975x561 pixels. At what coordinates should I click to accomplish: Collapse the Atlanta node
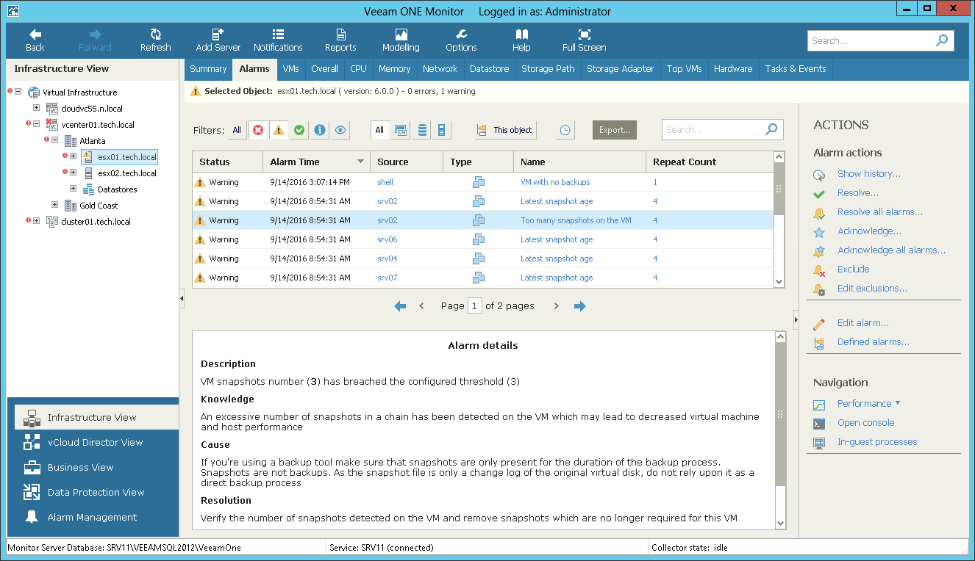55,140
